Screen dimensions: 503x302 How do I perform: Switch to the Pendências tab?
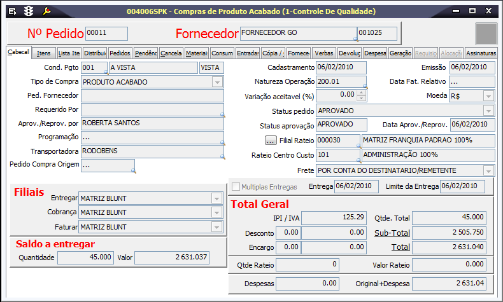click(x=146, y=53)
